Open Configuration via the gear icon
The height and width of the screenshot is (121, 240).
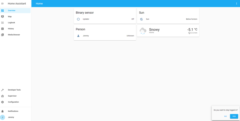coord(2,102)
